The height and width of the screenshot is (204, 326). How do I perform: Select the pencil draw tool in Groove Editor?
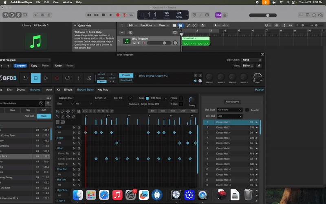(63, 111)
